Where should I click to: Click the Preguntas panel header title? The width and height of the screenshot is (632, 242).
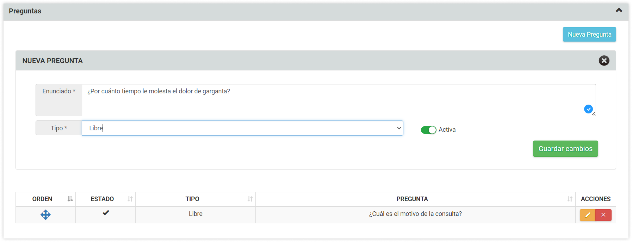pyautogui.click(x=25, y=11)
